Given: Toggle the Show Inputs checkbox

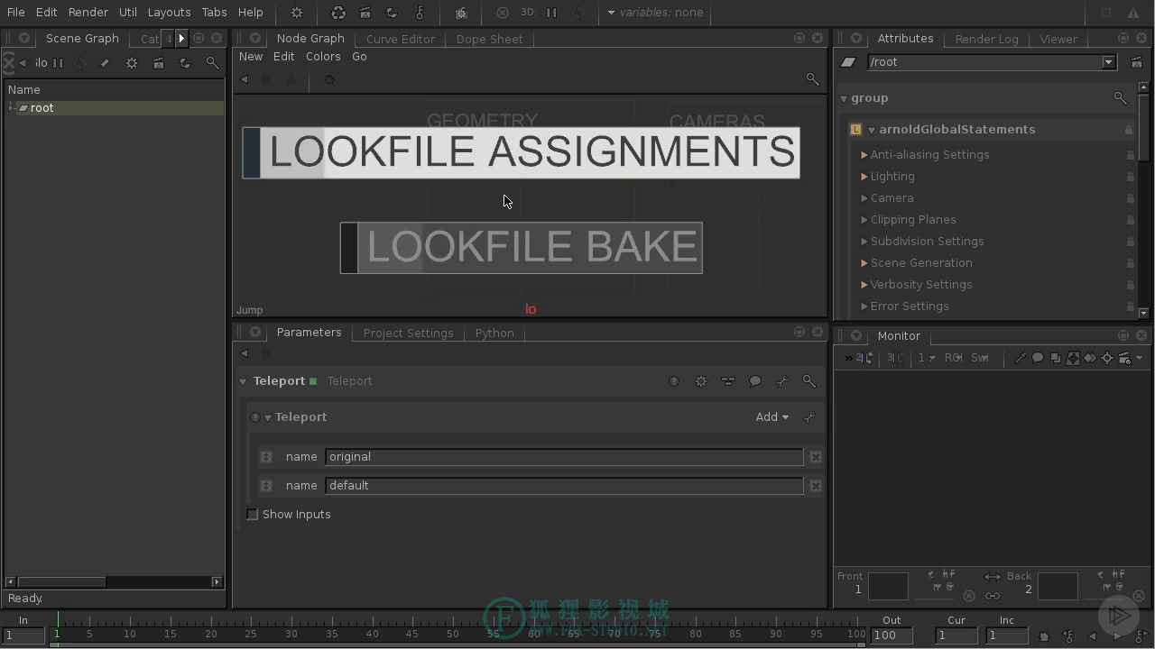Looking at the screenshot, I should coord(253,515).
